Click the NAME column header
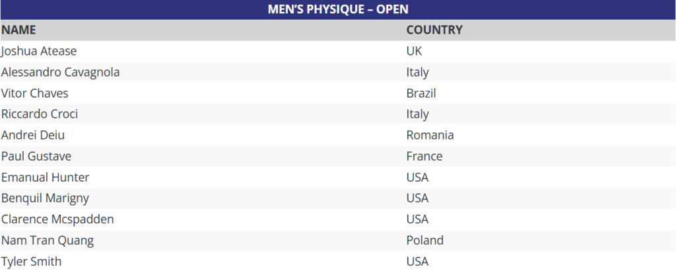Screen dimensions: 676x275 pos(18,30)
